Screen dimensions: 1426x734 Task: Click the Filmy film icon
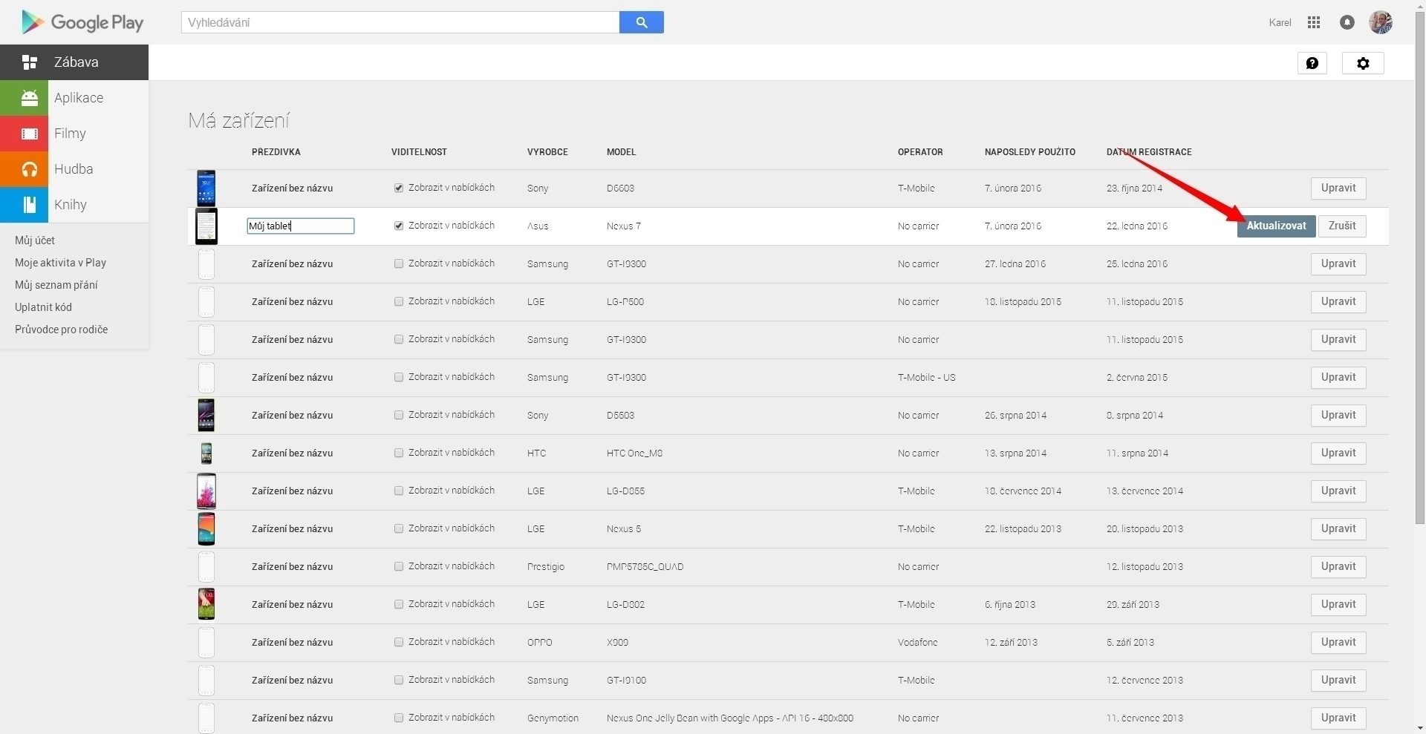click(30, 134)
